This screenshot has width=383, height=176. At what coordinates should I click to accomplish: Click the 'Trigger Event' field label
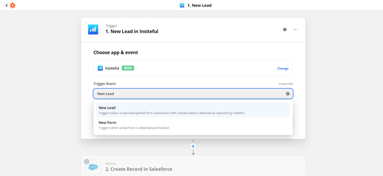(x=105, y=84)
